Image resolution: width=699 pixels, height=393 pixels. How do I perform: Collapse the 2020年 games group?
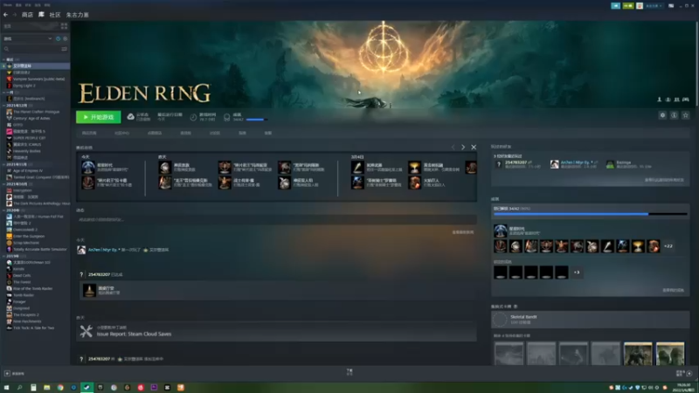tap(3, 210)
